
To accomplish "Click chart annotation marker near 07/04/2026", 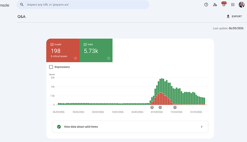I will [x=160, y=107].
